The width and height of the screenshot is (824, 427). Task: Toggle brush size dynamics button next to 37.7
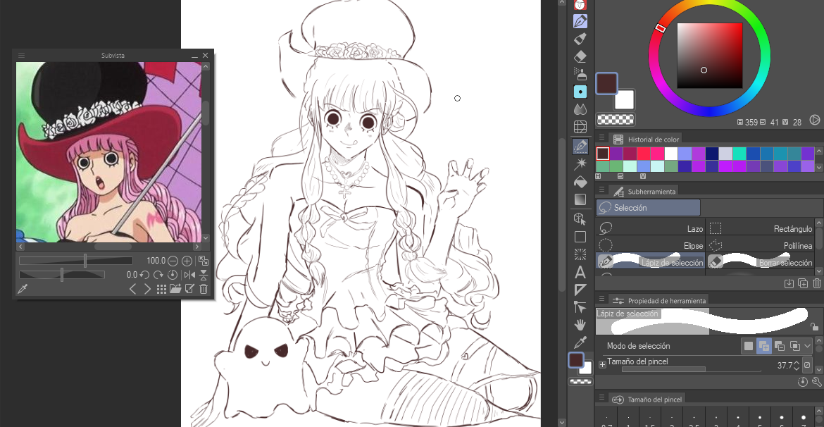[x=808, y=365]
